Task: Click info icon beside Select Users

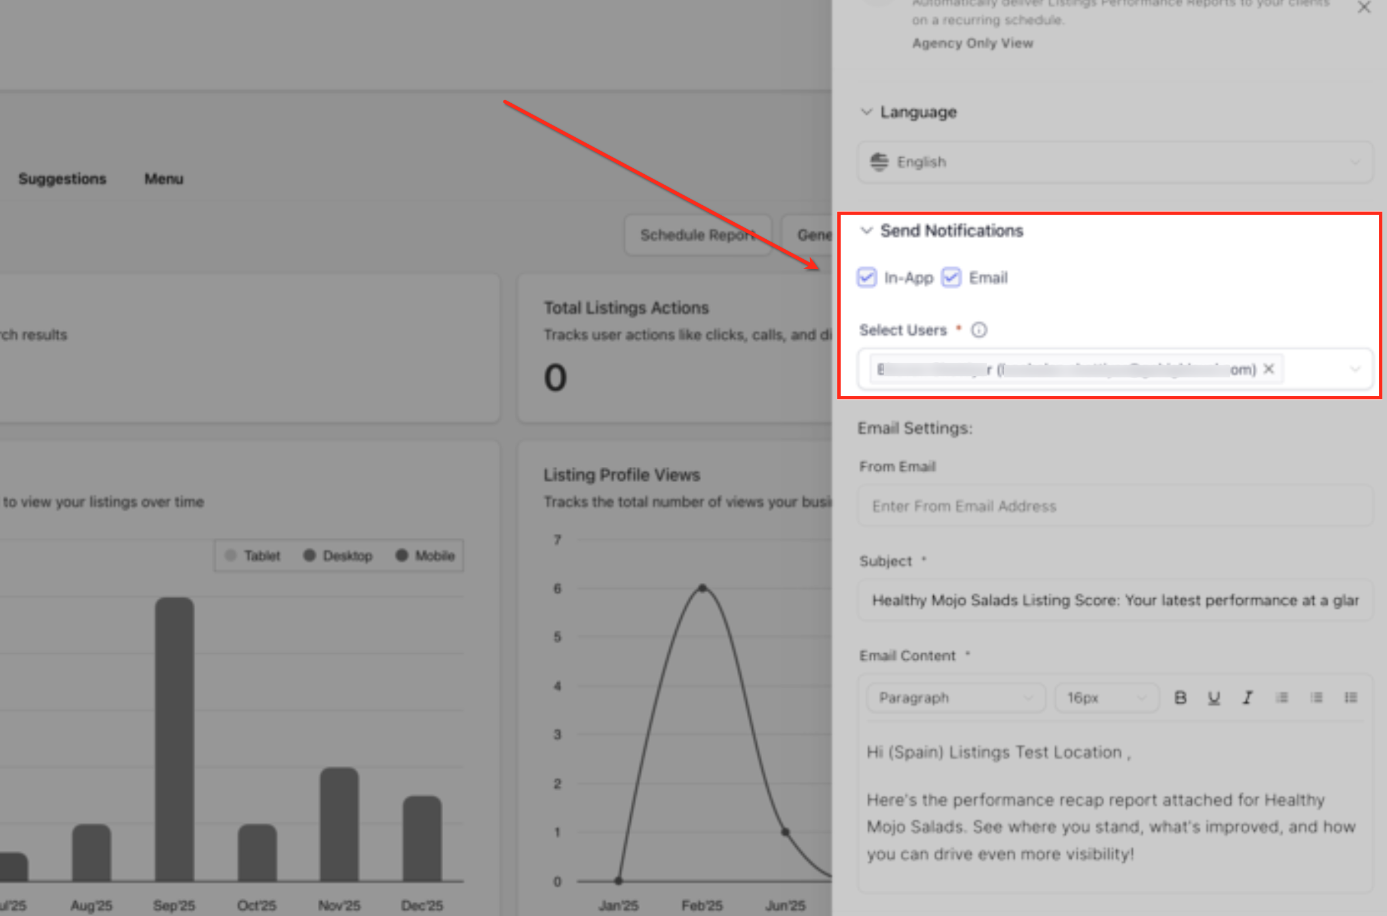Action: (x=979, y=330)
